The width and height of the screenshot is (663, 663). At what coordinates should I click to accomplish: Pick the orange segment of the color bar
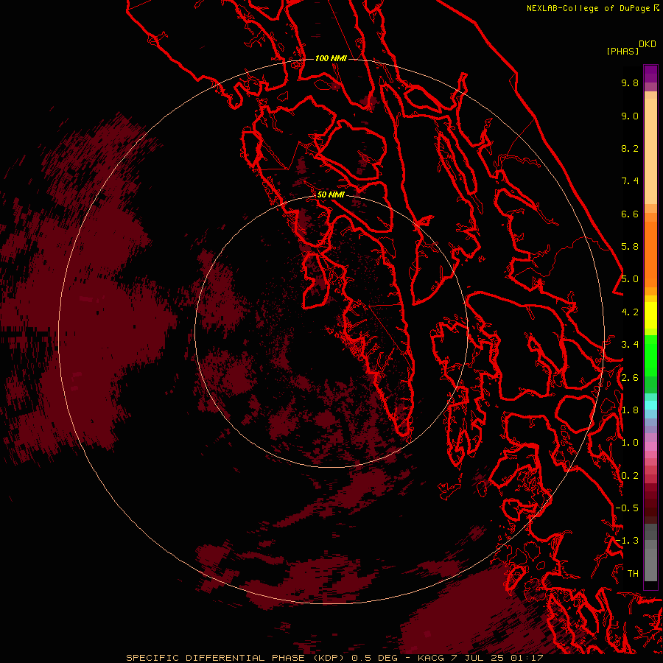coord(650,254)
